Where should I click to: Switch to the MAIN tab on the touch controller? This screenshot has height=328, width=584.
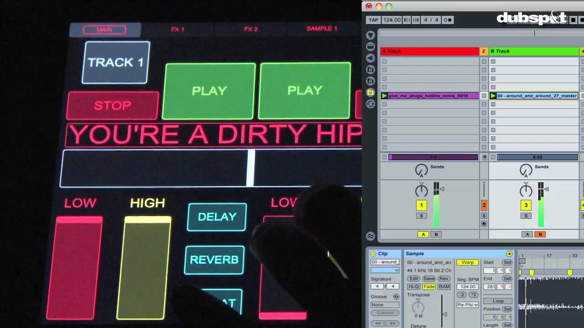tap(104, 30)
